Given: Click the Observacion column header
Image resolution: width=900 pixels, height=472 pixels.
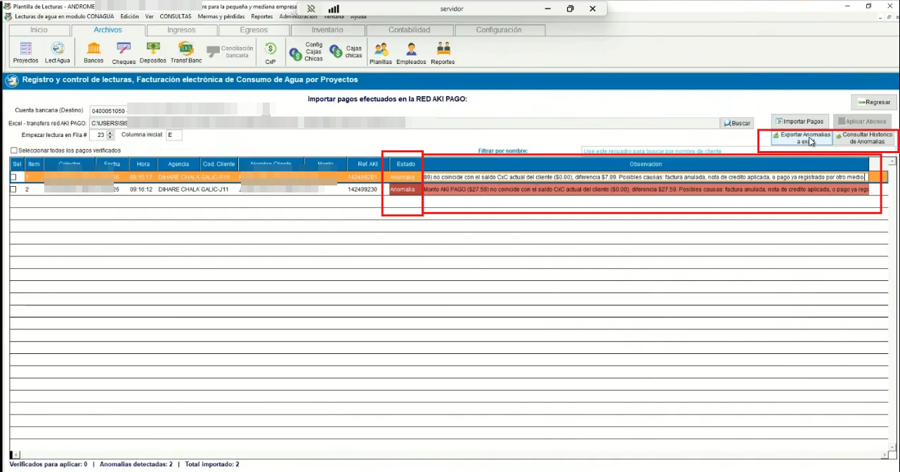Looking at the screenshot, I should tap(646, 164).
